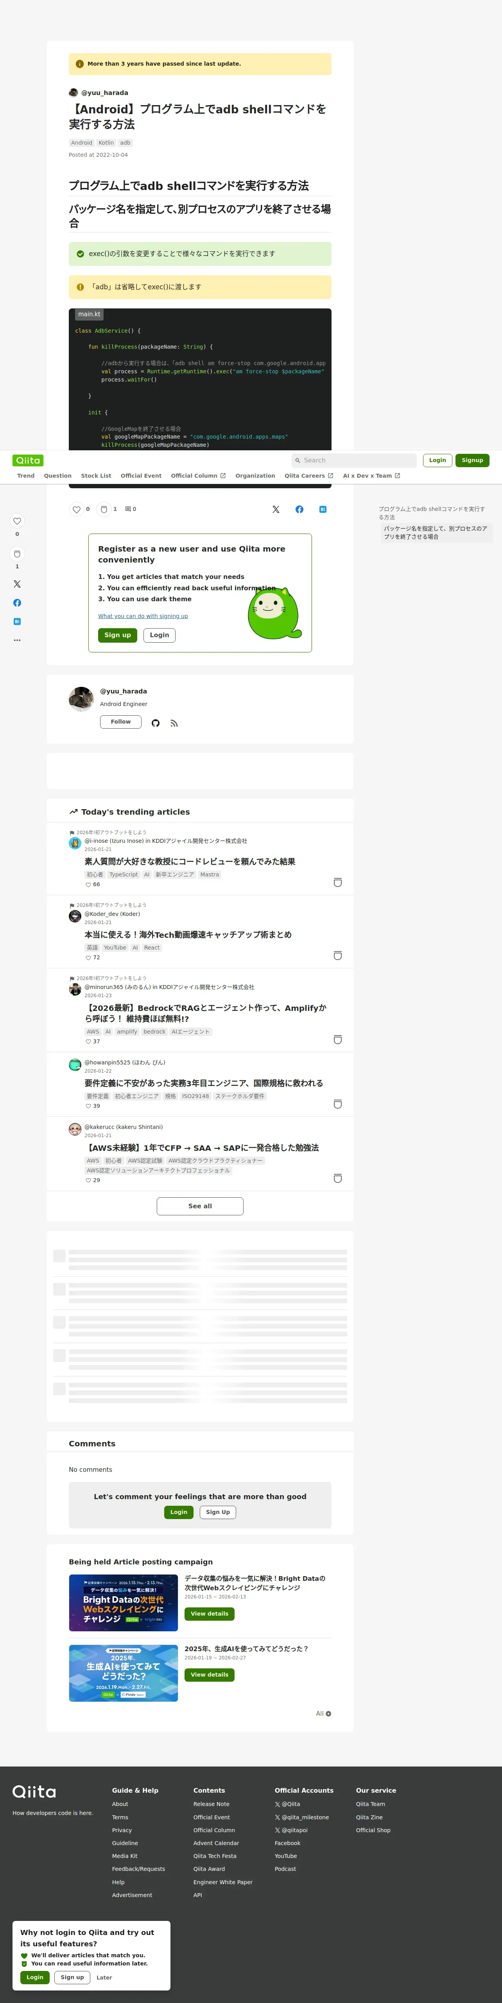This screenshot has width=502, height=2003.
Task: Open the 生成AIを使ってみて campaign banner image
Action: tap(124, 1673)
